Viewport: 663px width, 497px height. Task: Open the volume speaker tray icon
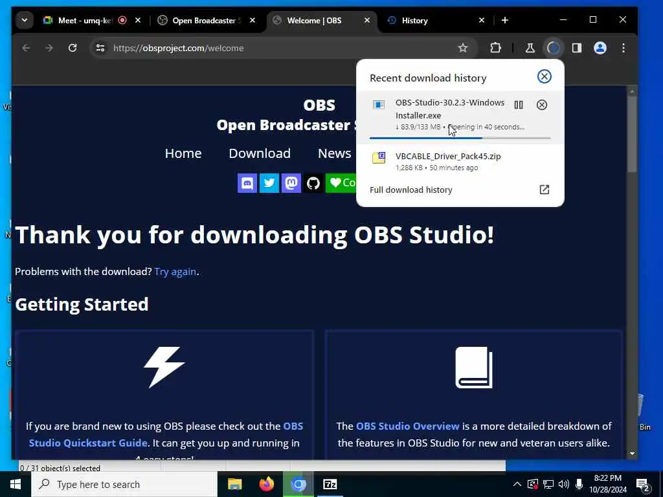(x=564, y=484)
